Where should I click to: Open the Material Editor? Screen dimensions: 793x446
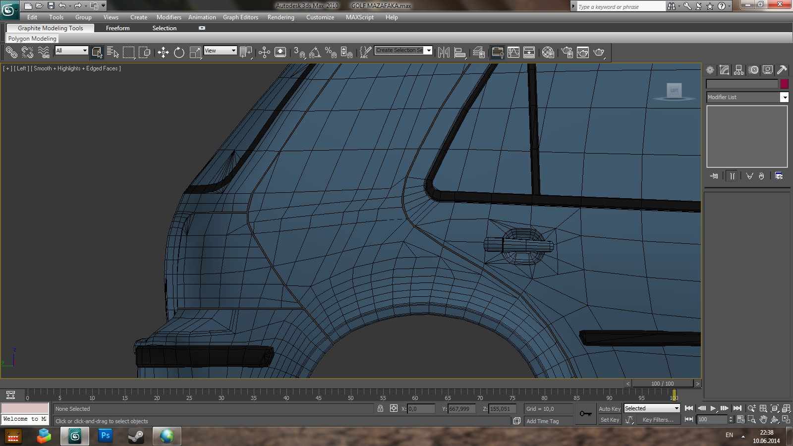point(548,52)
